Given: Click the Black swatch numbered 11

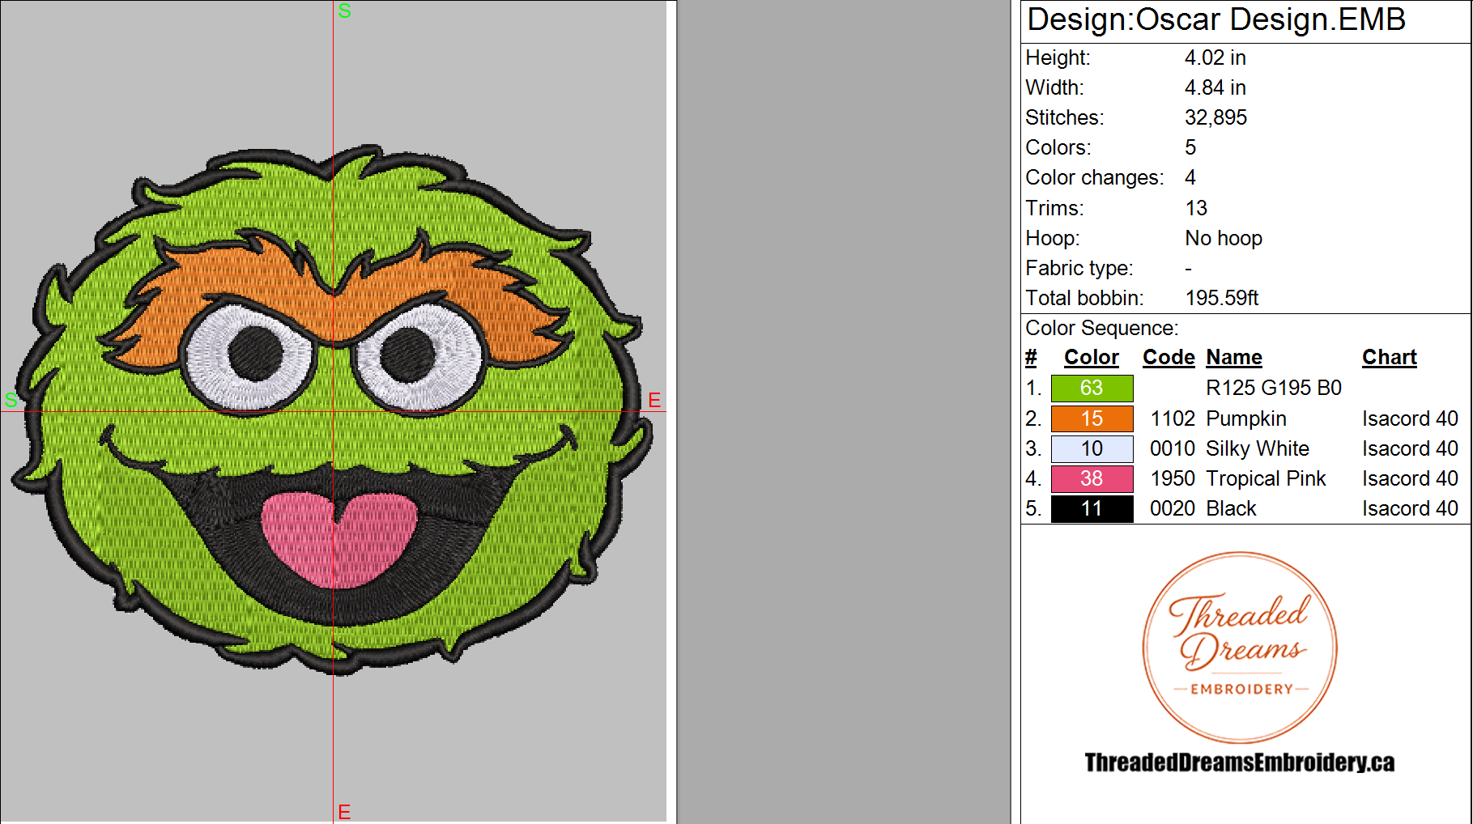Looking at the screenshot, I should pos(1092,508).
